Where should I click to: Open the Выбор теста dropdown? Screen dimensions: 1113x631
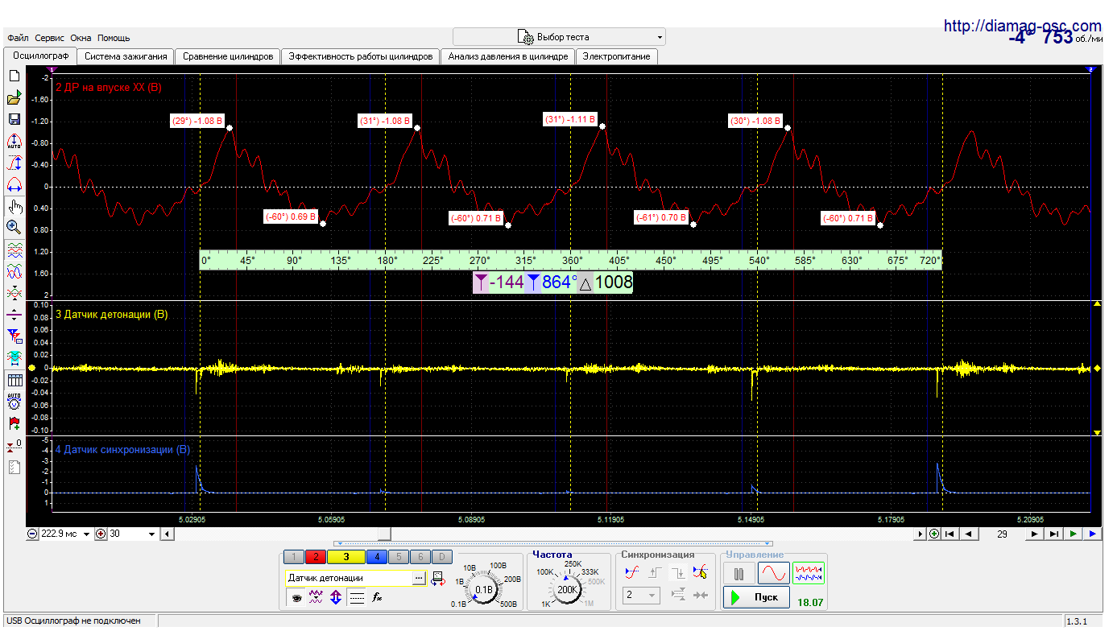click(559, 37)
